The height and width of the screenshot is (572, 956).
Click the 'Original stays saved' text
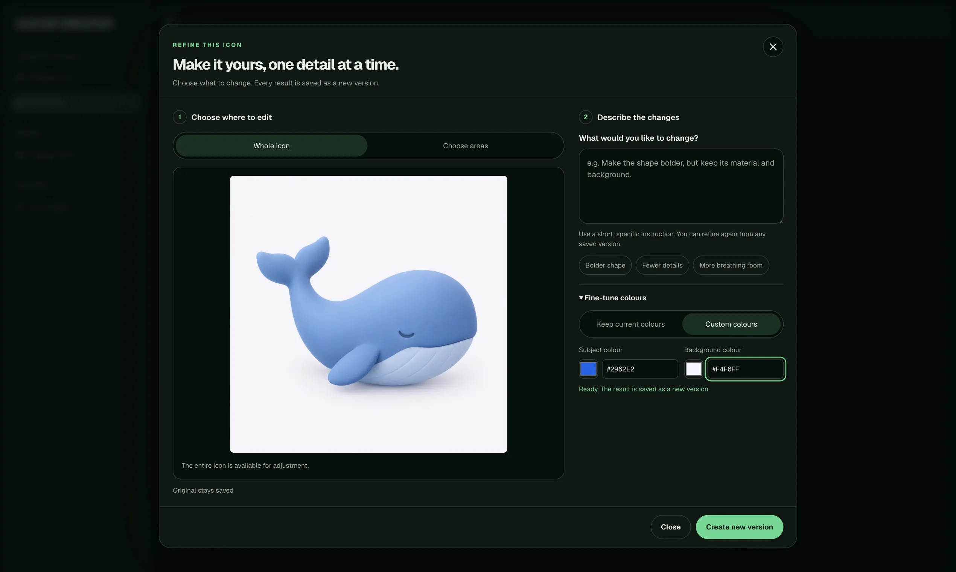coord(203,490)
